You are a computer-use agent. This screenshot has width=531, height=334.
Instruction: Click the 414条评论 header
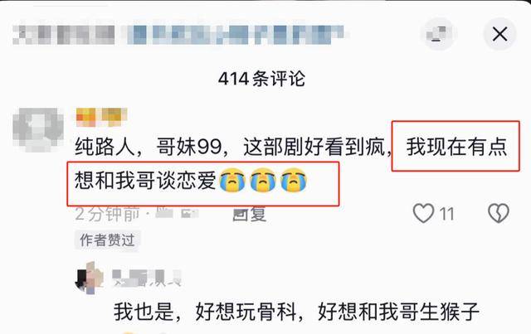tap(261, 79)
